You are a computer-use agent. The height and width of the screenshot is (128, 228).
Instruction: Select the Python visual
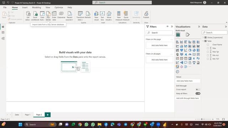(x=198, y=58)
